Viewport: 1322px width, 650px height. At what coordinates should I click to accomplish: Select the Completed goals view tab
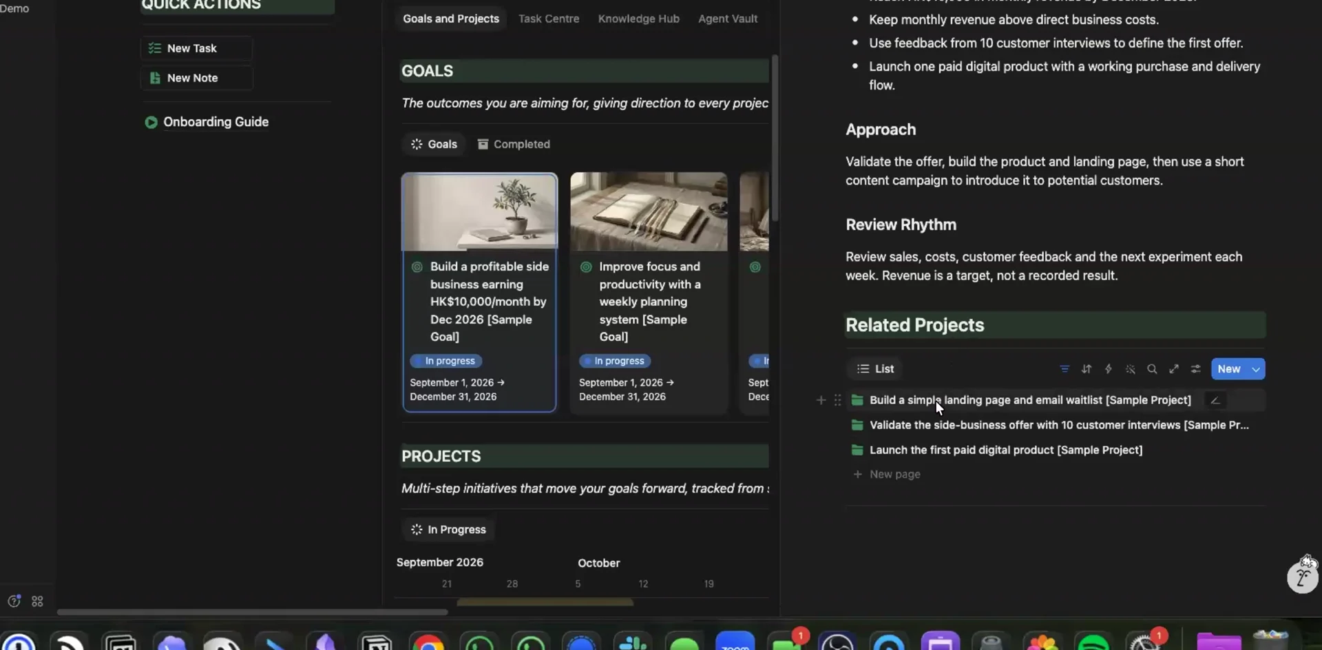[514, 144]
